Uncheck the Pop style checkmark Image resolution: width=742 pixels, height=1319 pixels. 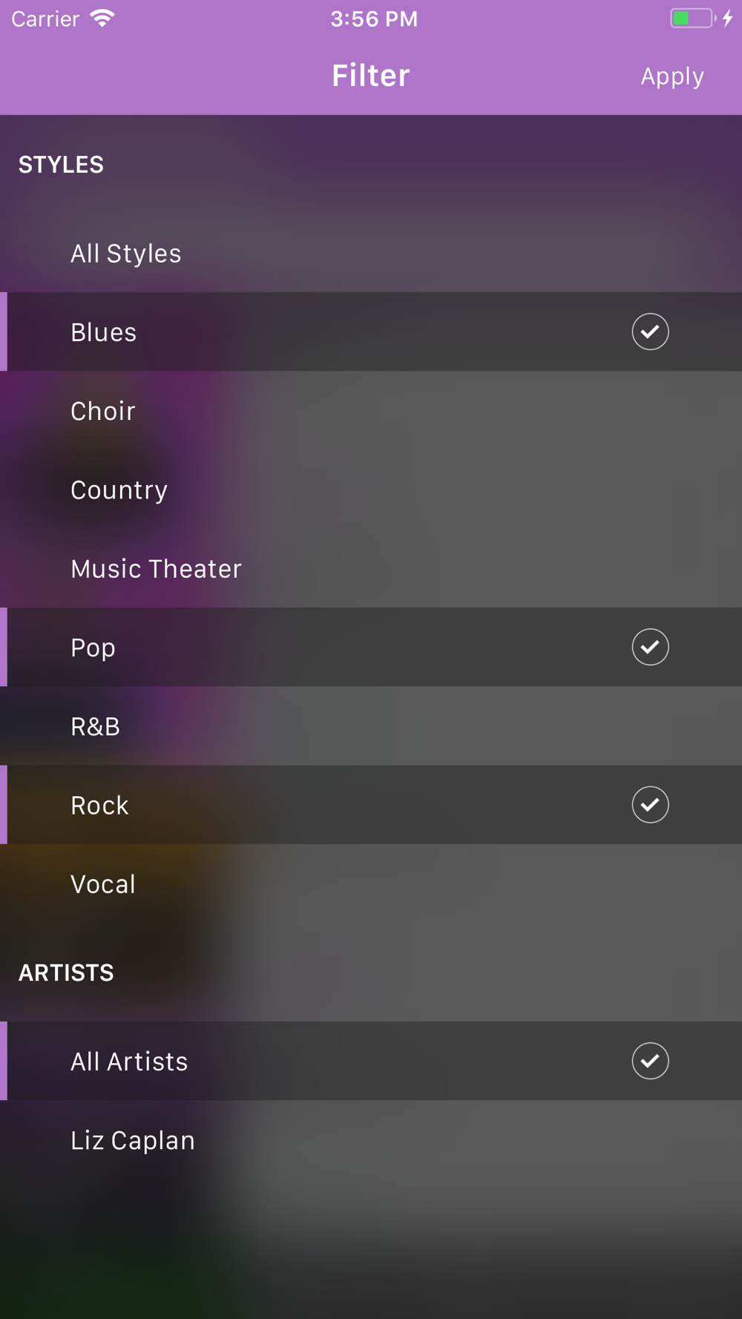[x=650, y=647]
